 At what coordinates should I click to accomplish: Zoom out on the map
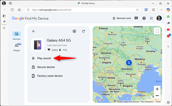tap(157, 96)
